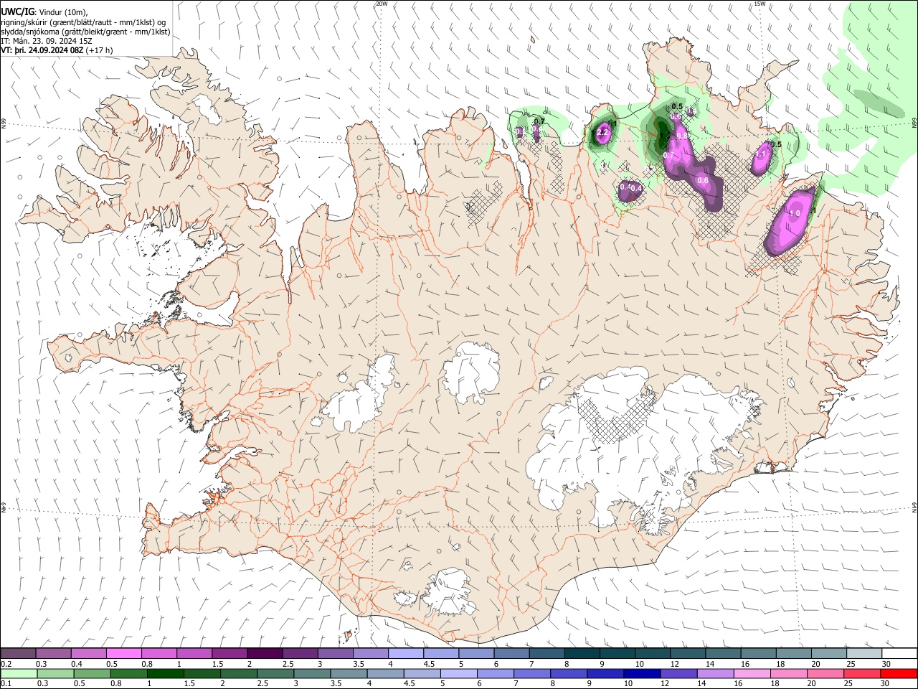Click the pale green 0.1 swatch in bottom legend row
The height and width of the screenshot is (689, 918).
tap(19, 674)
